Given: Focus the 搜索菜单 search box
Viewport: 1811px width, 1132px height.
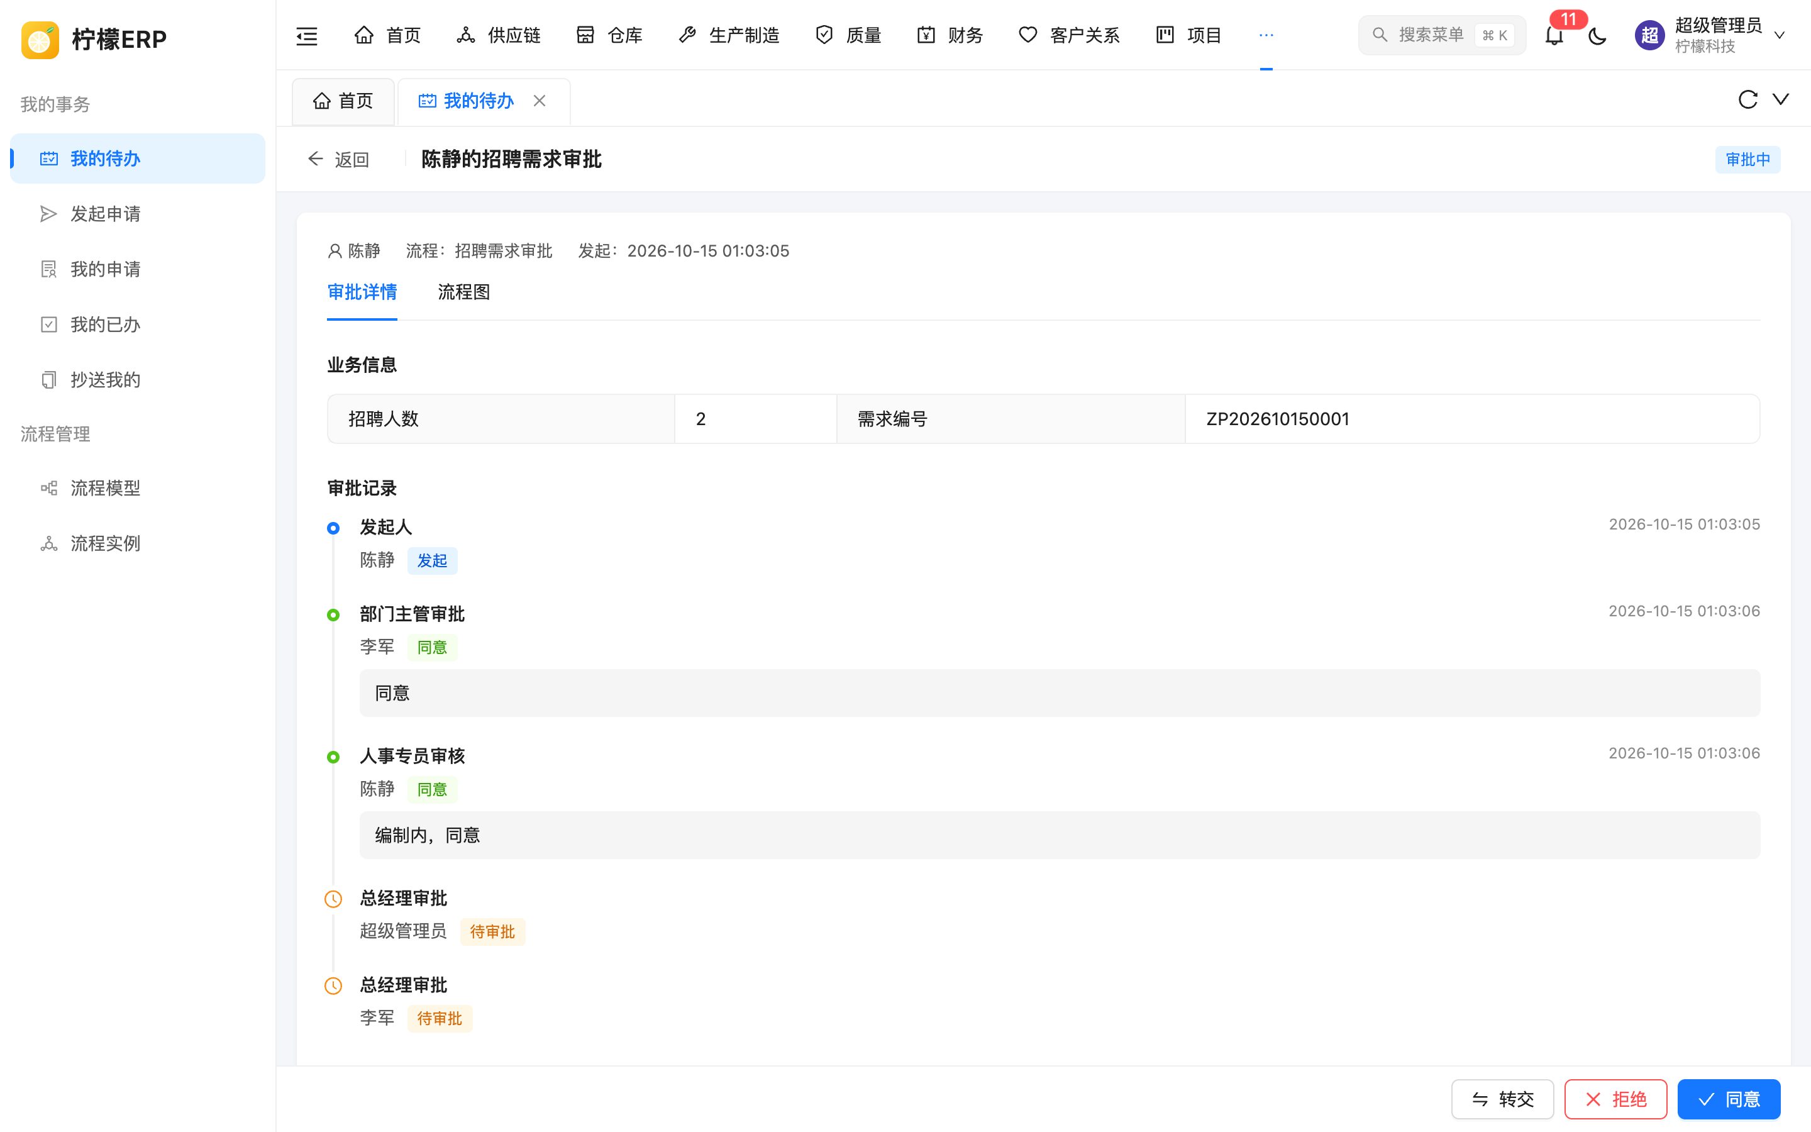Looking at the screenshot, I should 1441,35.
